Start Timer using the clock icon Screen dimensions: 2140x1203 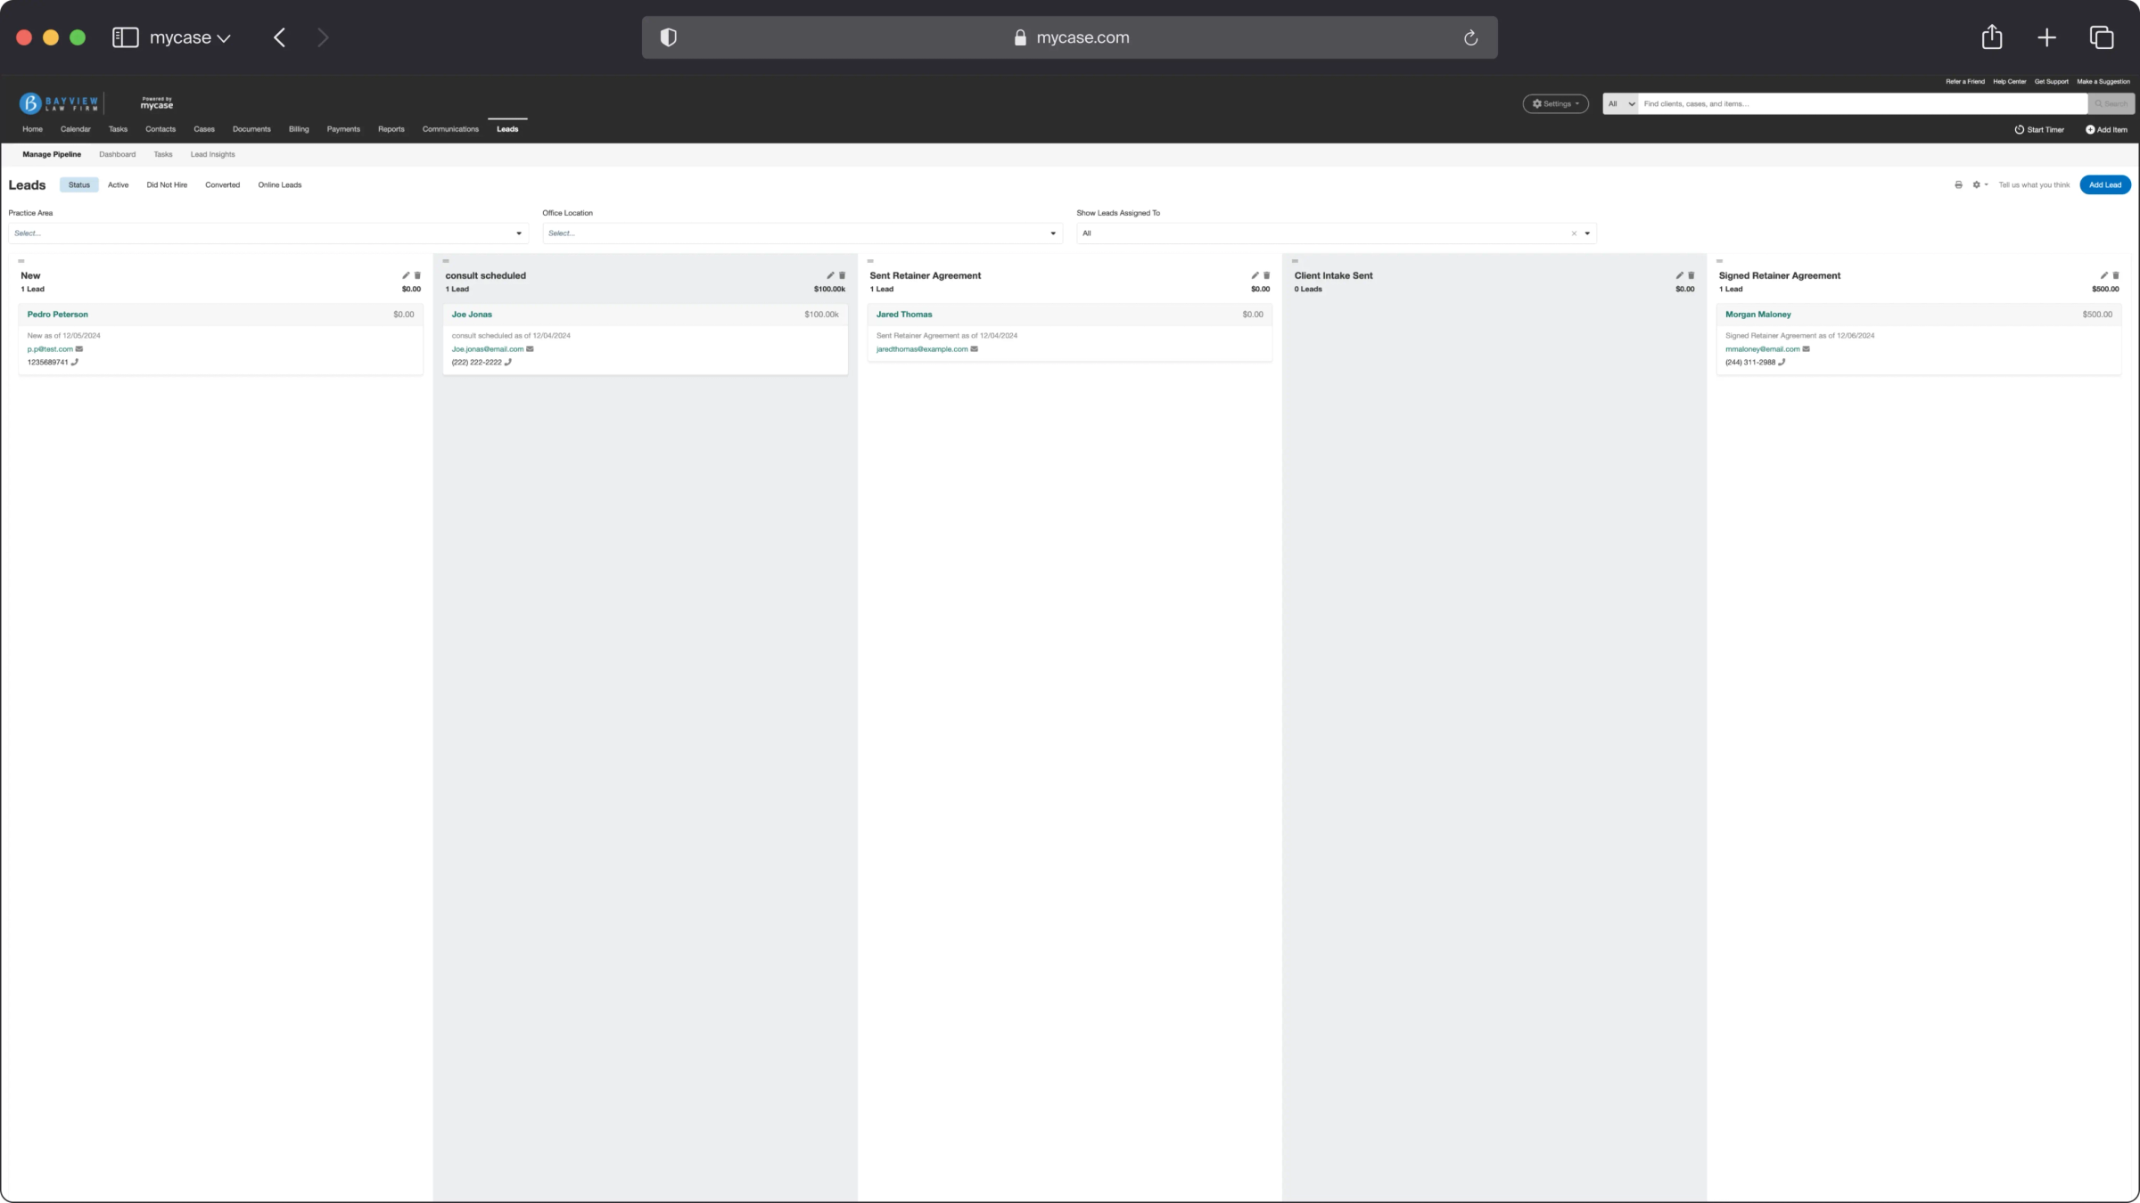(x=2019, y=129)
